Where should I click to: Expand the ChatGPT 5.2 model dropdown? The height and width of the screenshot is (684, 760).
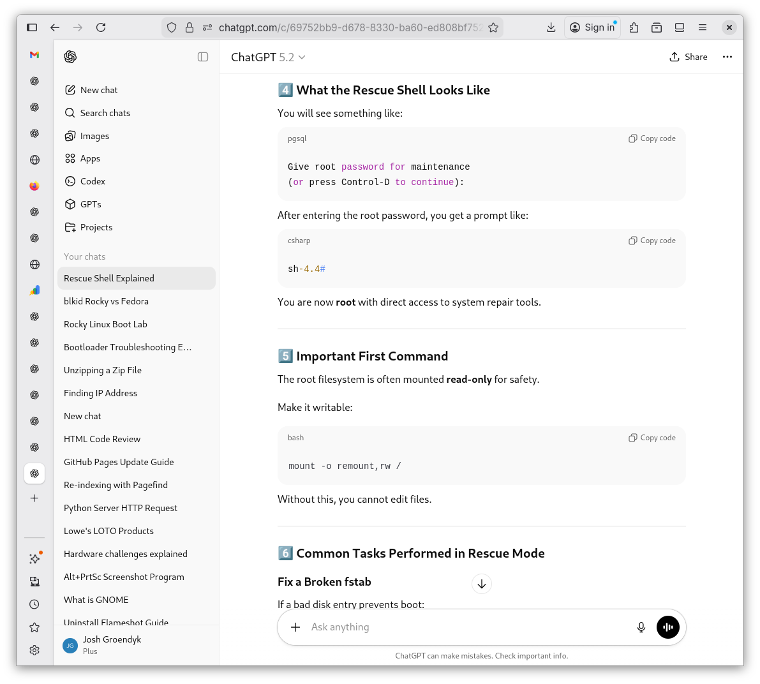[268, 57]
